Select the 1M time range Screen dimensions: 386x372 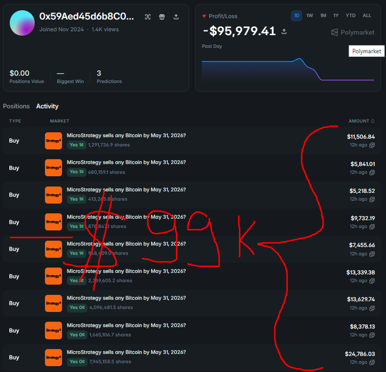323,16
